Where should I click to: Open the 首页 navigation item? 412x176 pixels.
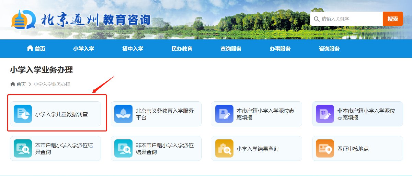click(36, 49)
